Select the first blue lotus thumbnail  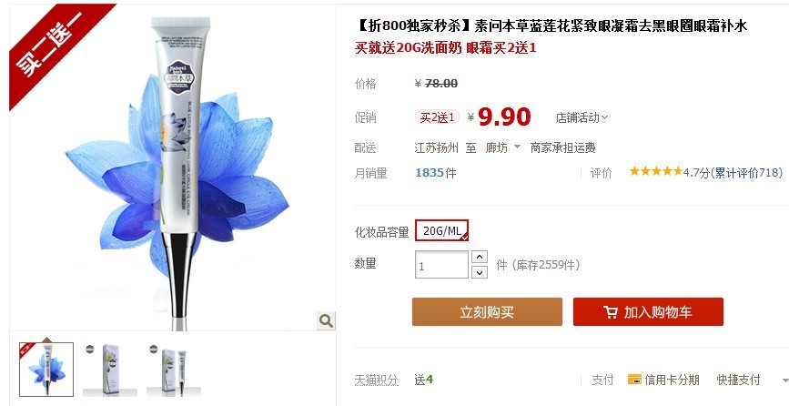[46, 370]
